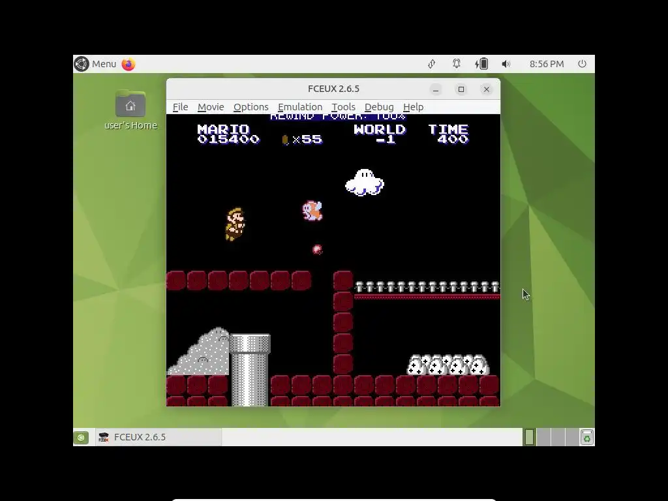This screenshot has width=668, height=501.
Task: Click the flying Cheep Cheep fish sprite
Action: pos(312,211)
